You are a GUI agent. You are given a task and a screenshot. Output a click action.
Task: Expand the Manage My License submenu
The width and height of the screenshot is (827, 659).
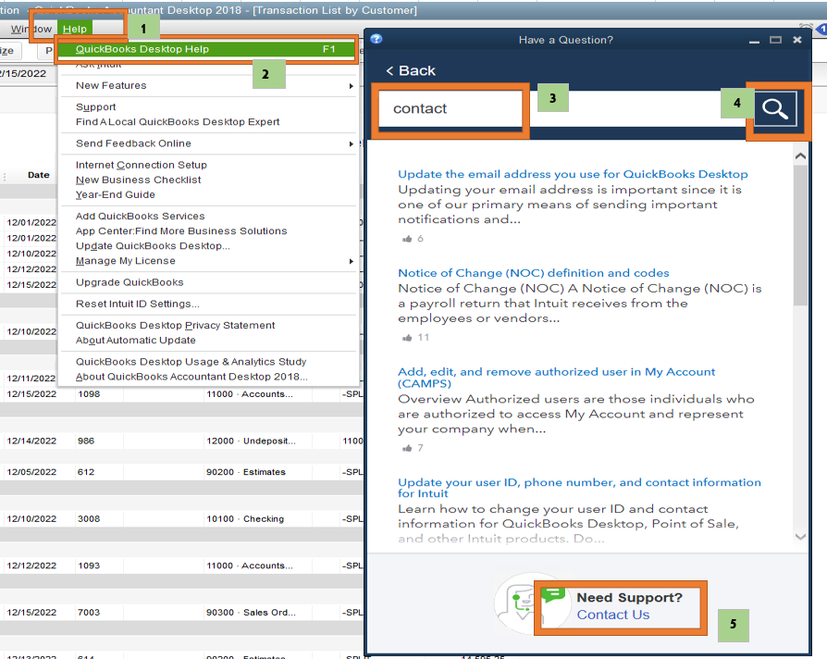click(x=209, y=261)
